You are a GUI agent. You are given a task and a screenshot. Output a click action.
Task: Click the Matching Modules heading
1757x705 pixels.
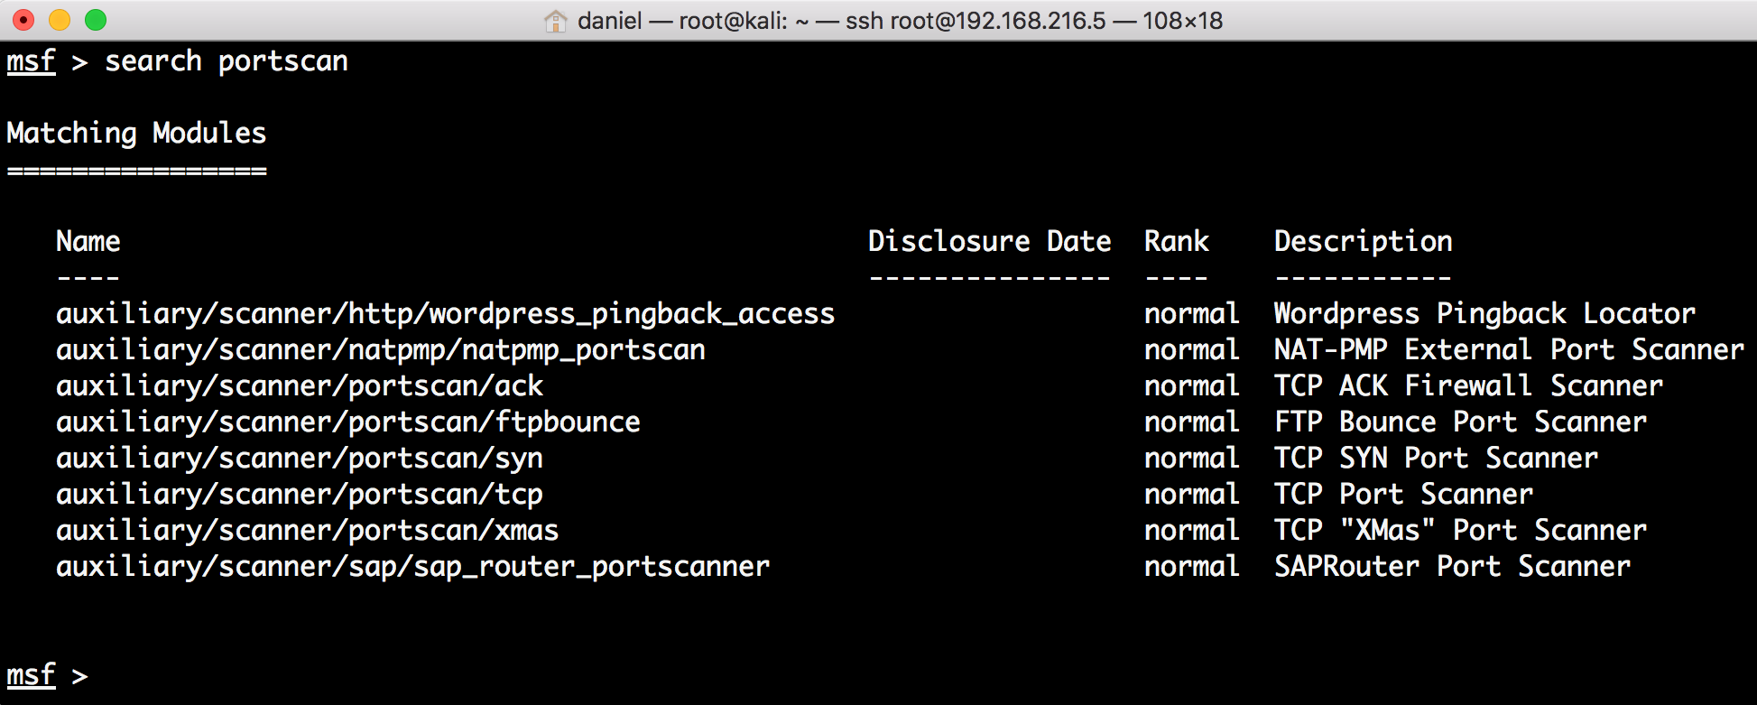(x=136, y=134)
